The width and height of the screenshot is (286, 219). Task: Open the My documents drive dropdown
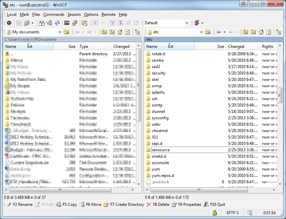(x=60, y=32)
